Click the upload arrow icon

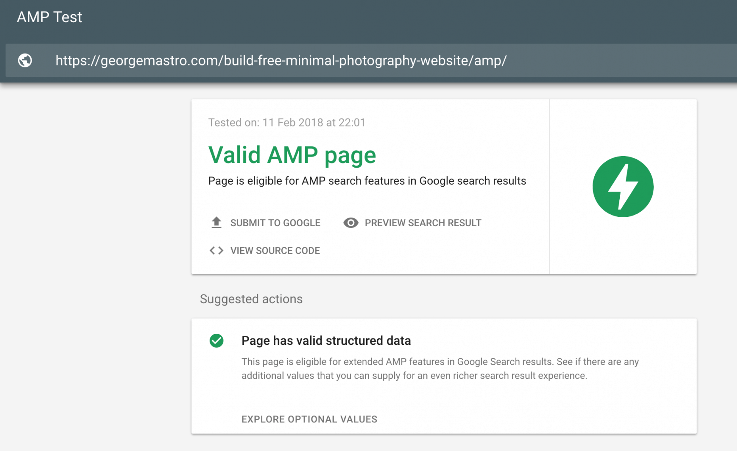pos(216,223)
